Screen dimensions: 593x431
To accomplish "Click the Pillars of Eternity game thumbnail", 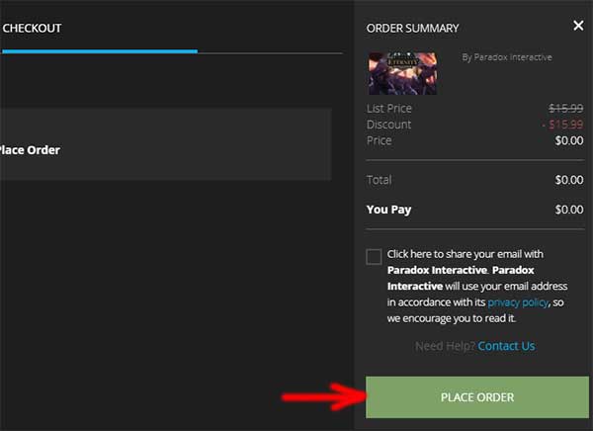I will [x=402, y=73].
